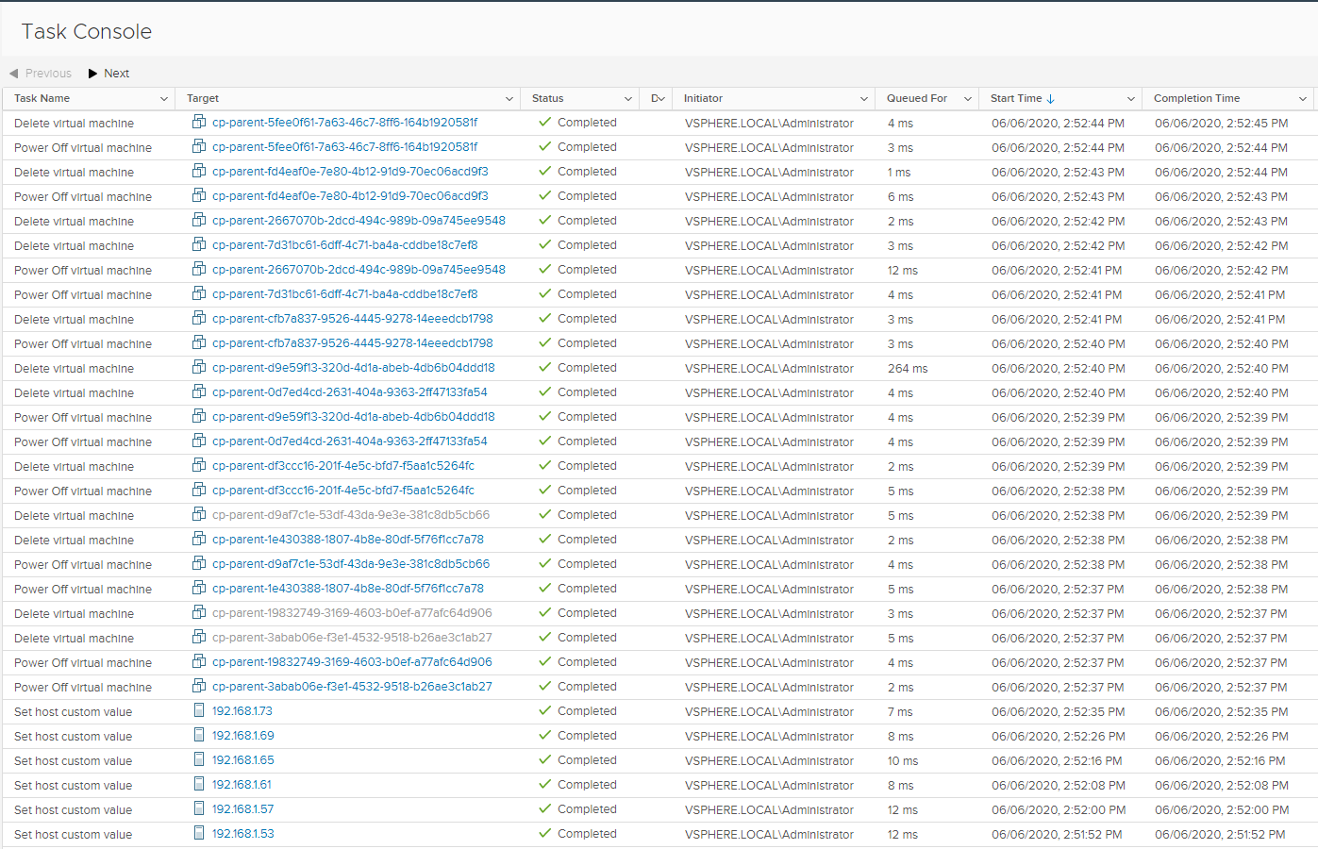Viewport: 1318px width, 849px height.
Task: Sort by the Completion Time column header
Action: pos(1196,98)
